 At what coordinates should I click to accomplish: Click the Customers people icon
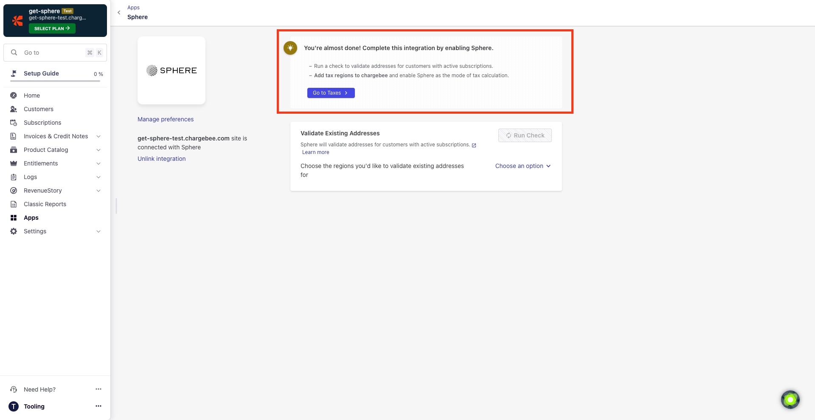pyautogui.click(x=14, y=109)
